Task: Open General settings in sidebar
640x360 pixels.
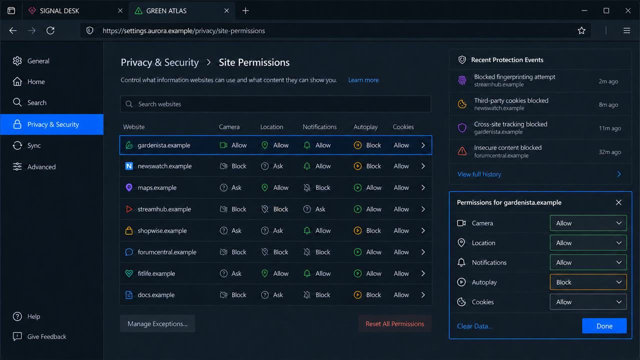Action: [x=52, y=61]
